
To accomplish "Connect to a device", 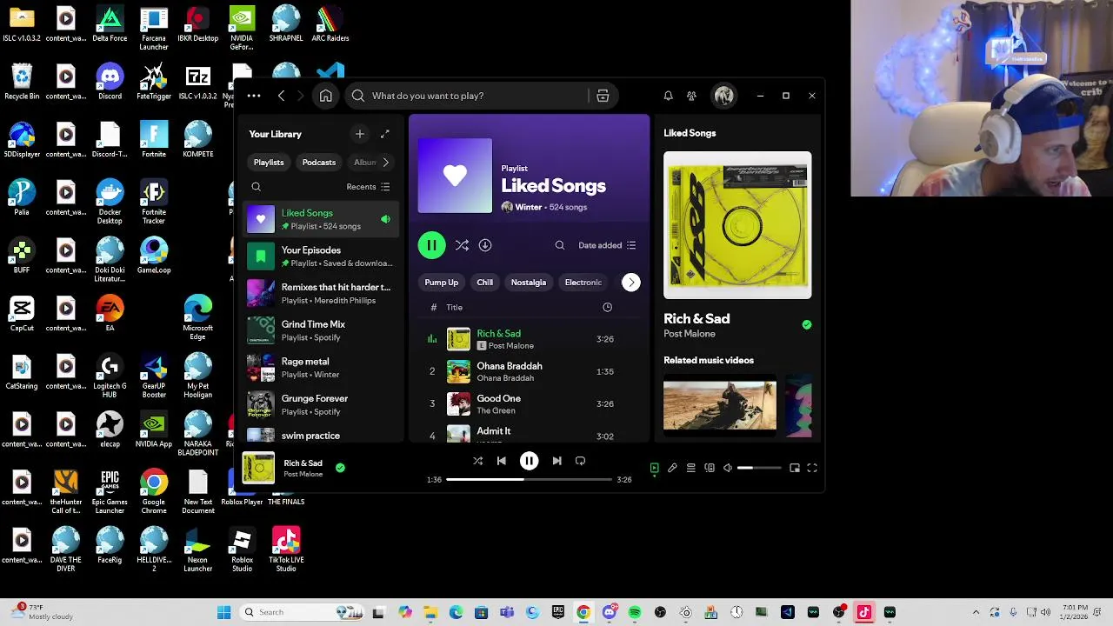I will tap(710, 468).
